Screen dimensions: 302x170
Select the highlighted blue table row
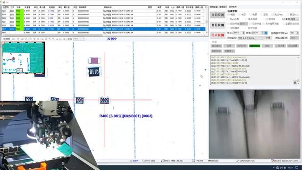(104, 29)
